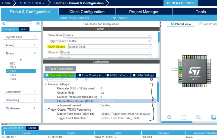Open the category search dropdown box

click(x=19, y=24)
